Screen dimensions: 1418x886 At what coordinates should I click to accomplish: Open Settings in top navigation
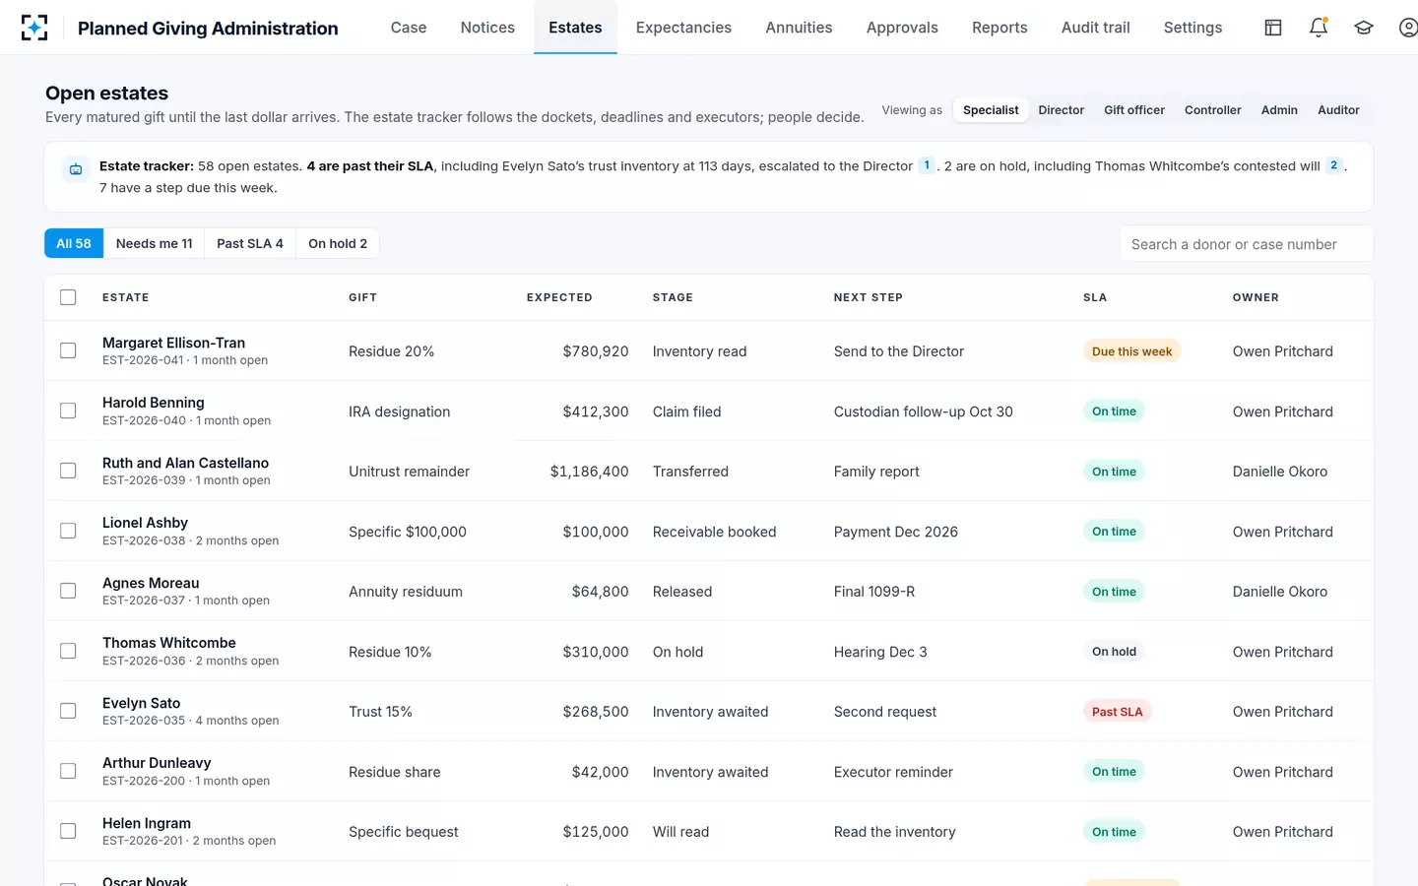[1192, 28]
